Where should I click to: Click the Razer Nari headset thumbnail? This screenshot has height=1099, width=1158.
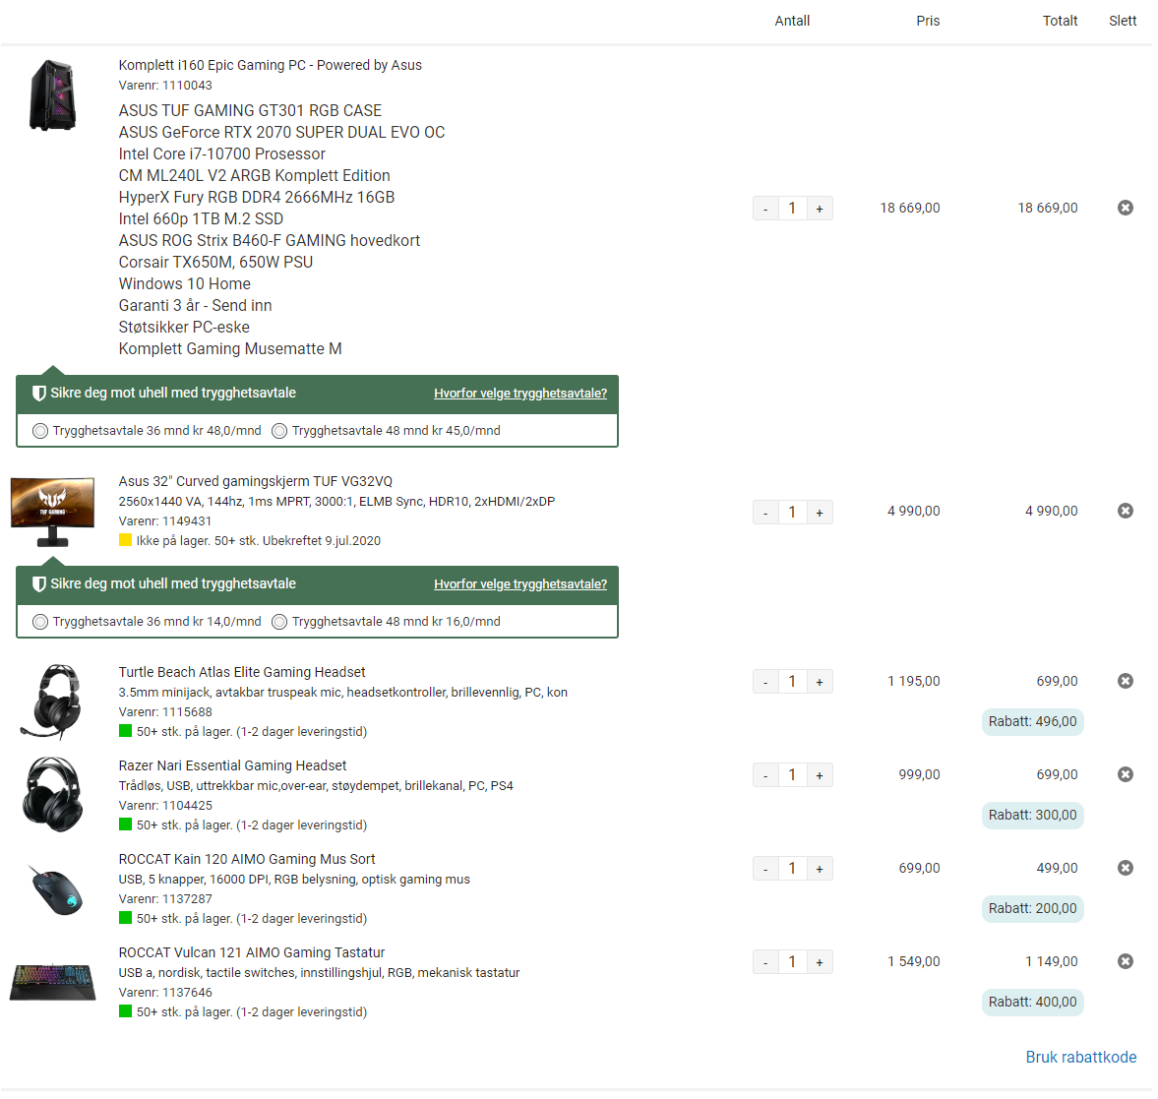52,794
